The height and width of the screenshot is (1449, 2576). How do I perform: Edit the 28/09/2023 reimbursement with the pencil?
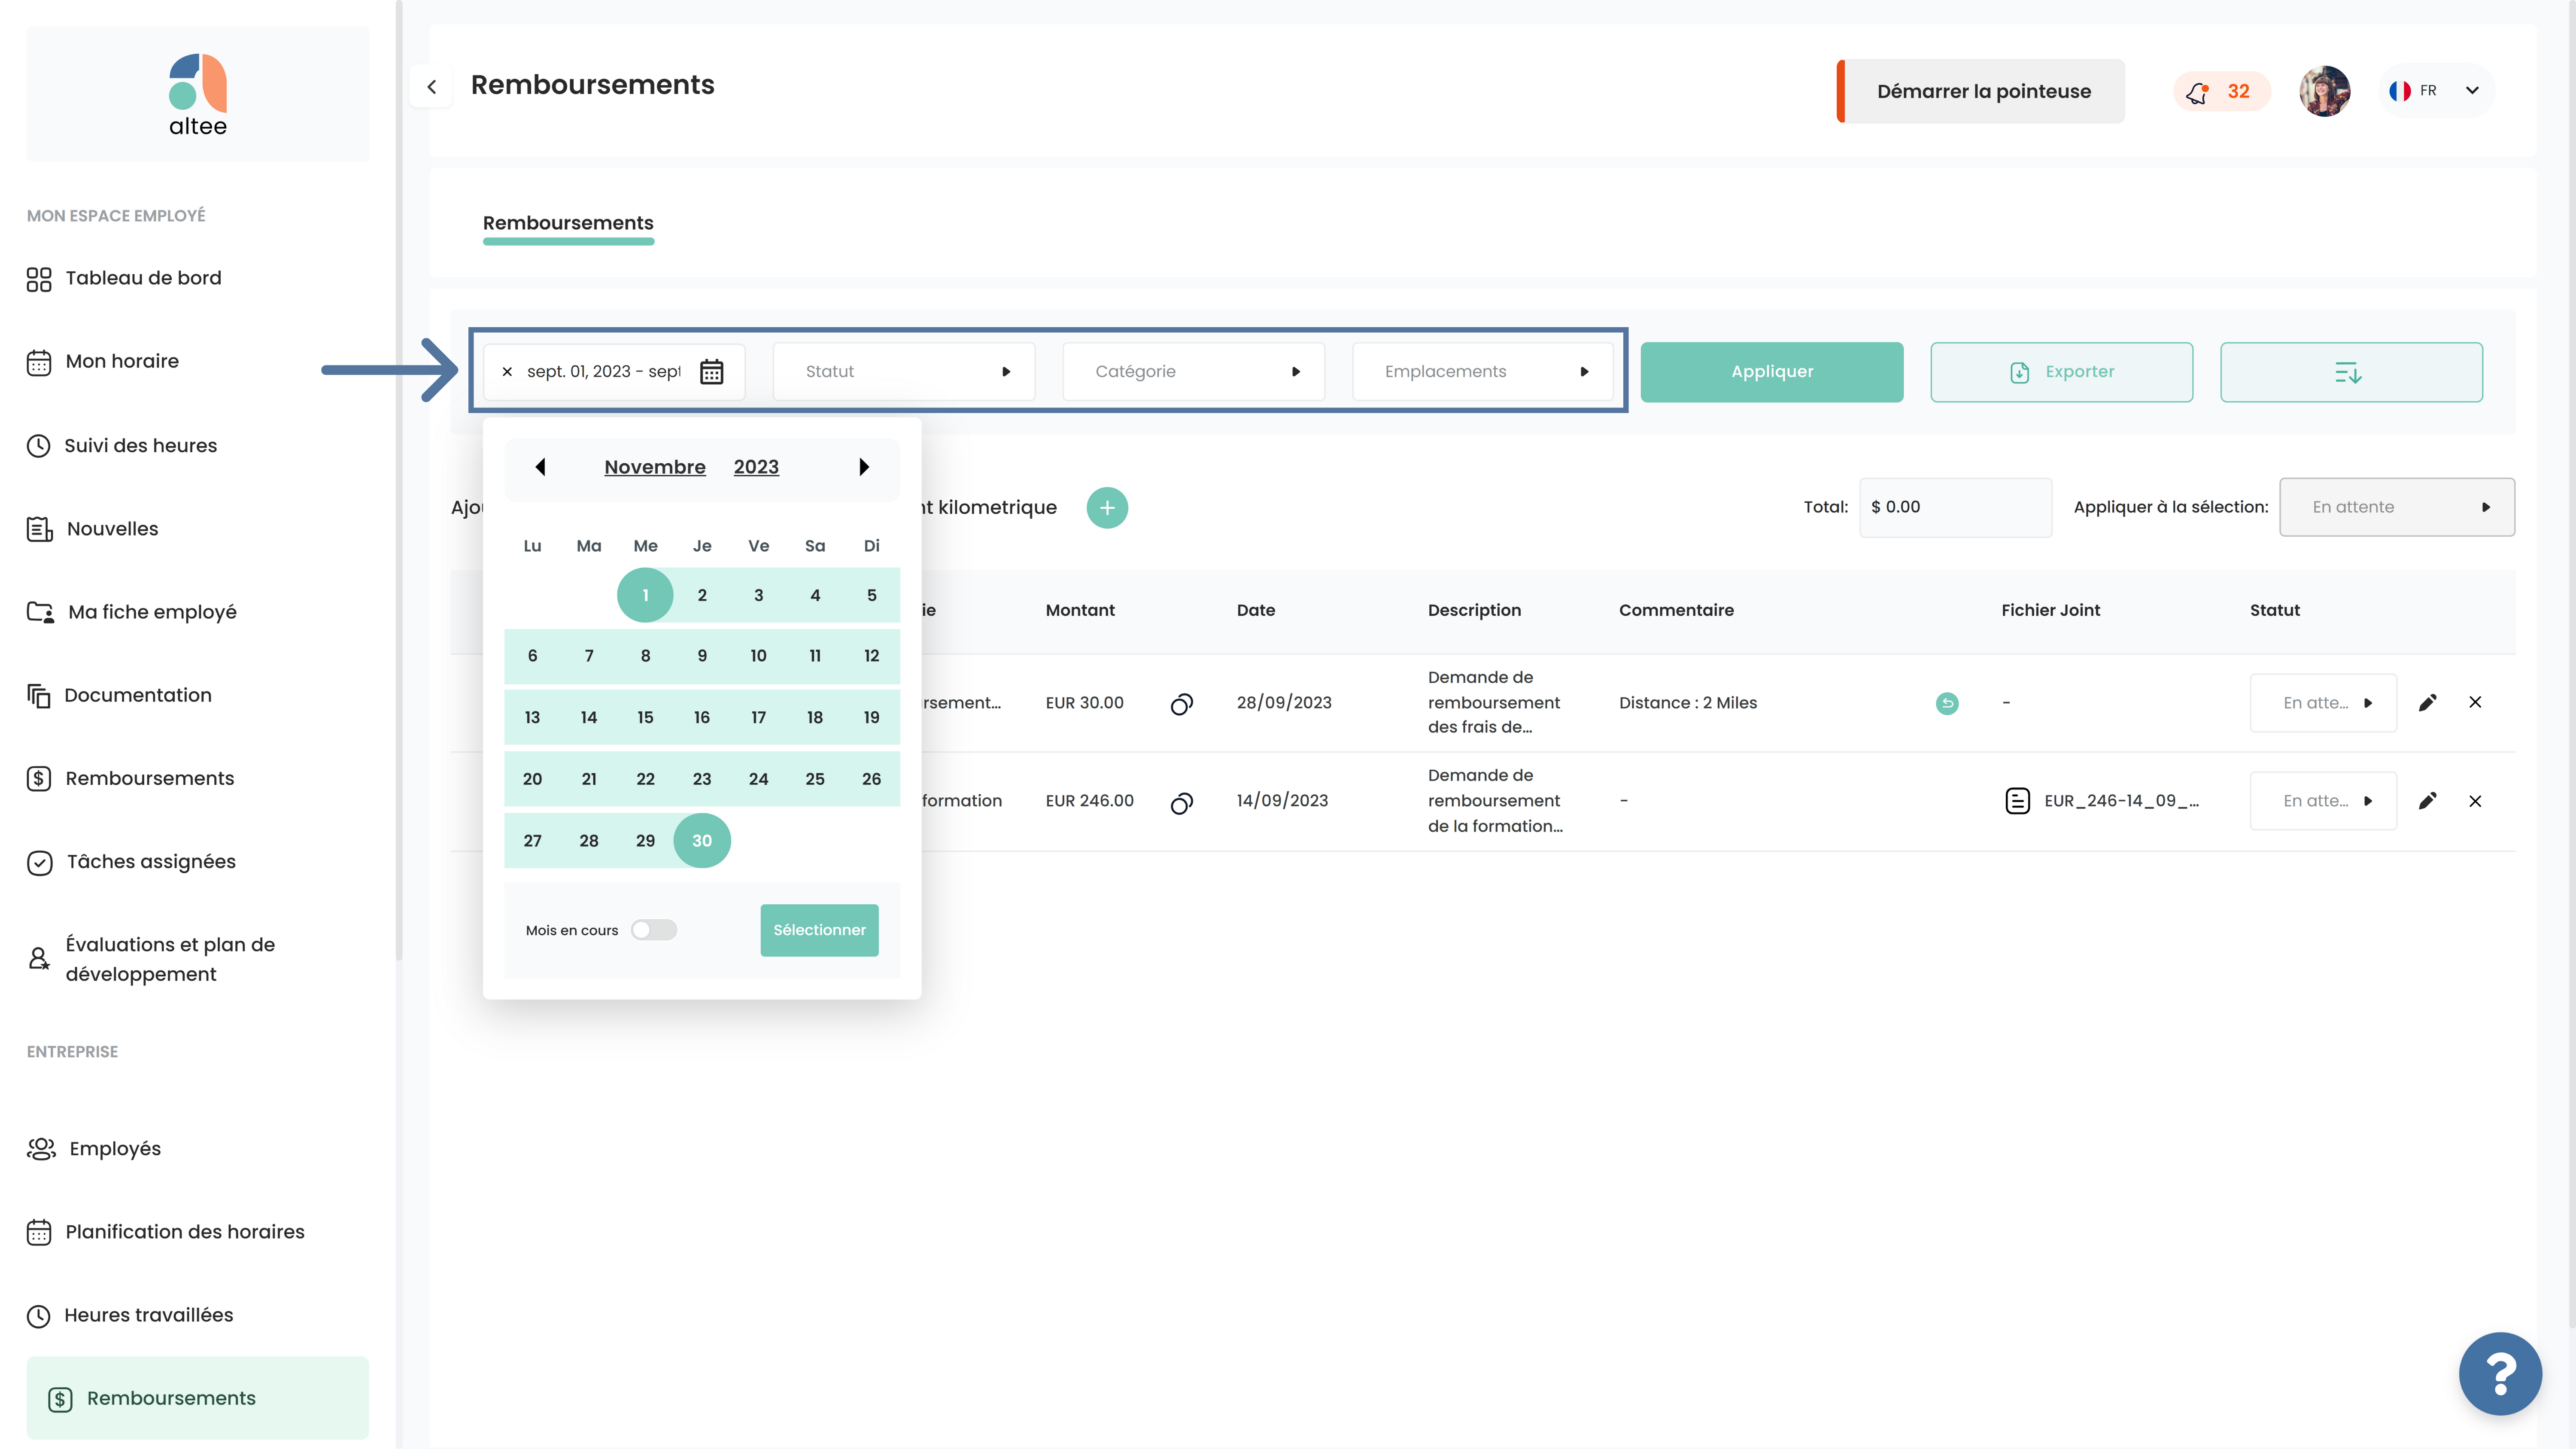click(x=2427, y=702)
